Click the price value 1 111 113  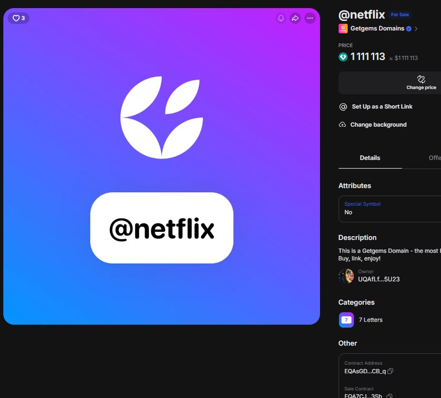367,57
